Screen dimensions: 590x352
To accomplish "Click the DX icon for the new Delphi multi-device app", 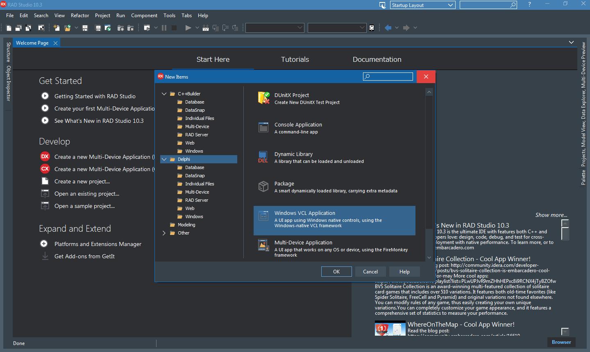I will pos(45,156).
